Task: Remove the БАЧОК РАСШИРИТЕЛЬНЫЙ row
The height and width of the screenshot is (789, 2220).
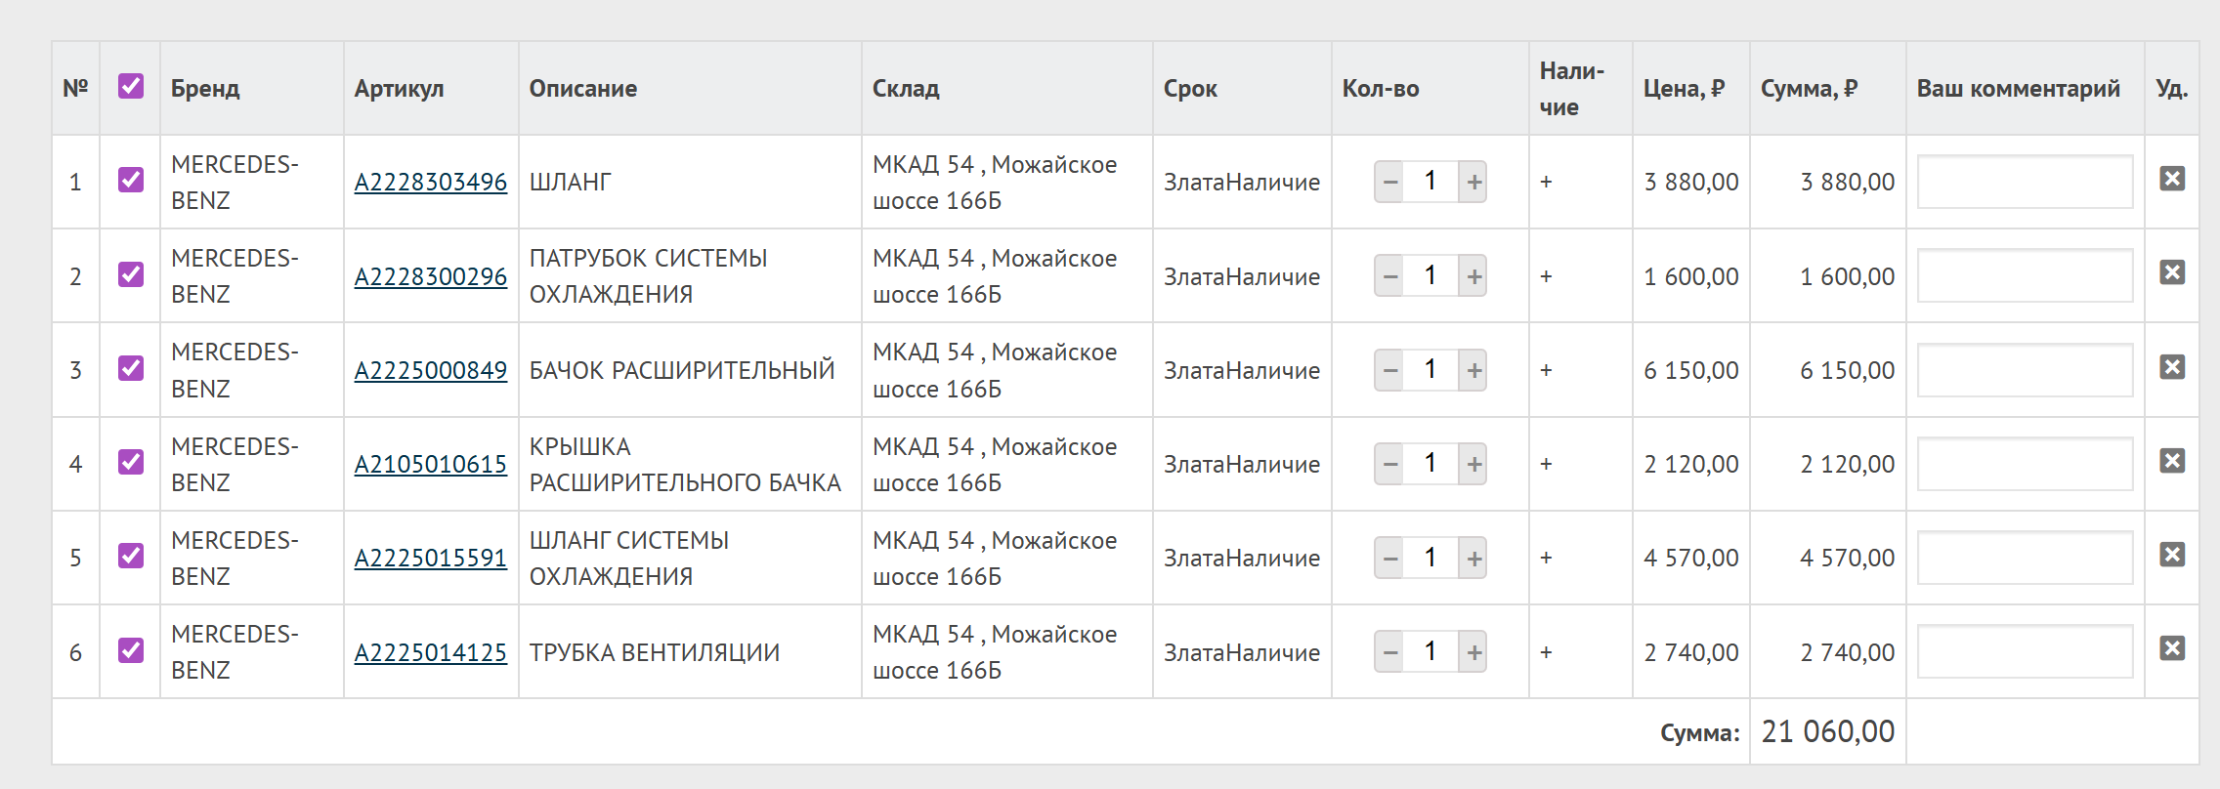Action: [2172, 367]
